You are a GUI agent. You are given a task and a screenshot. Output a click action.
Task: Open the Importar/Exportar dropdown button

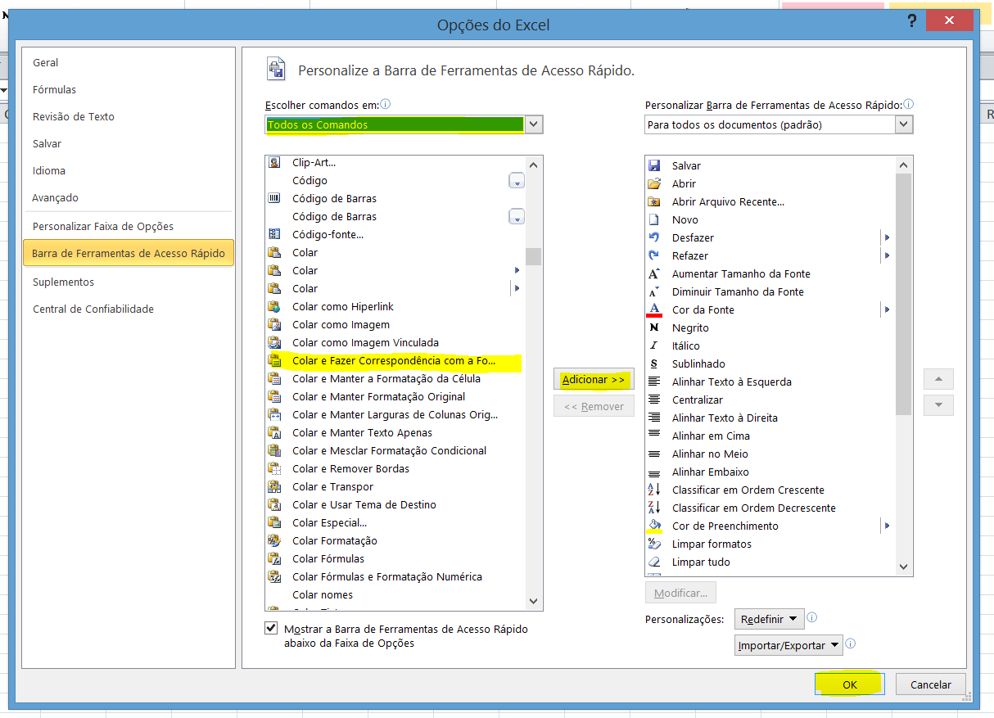(788, 645)
